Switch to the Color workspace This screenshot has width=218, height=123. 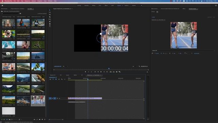[x=100, y=5]
